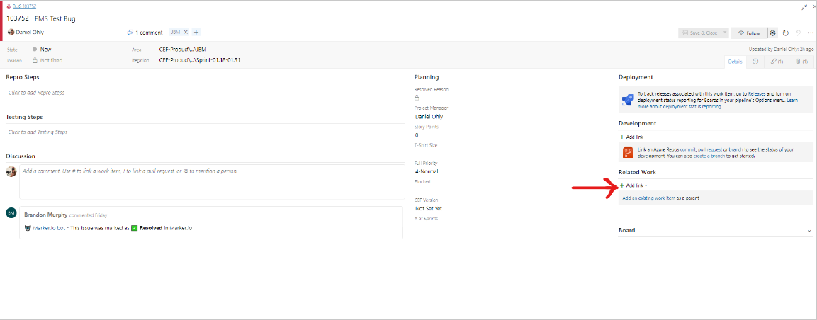
Task: Remove the JBM tag with its X
Action: click(x=186, y=33)
